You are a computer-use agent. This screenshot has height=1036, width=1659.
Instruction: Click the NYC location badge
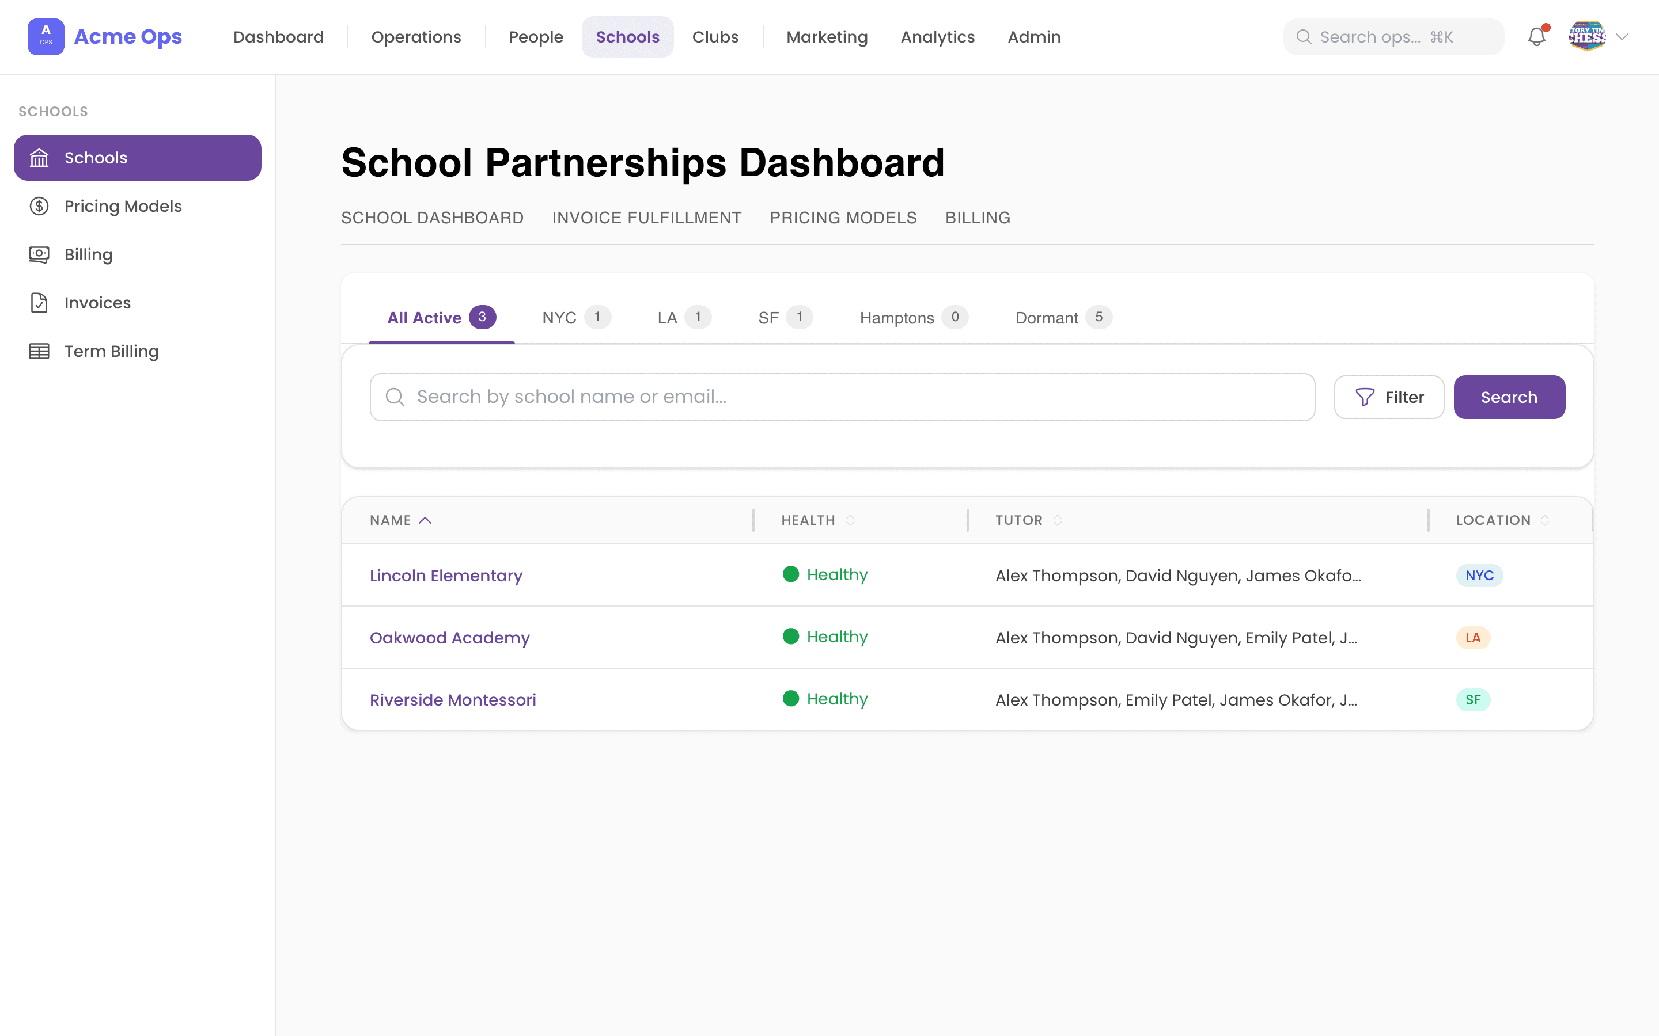(x=1479, y=576)
